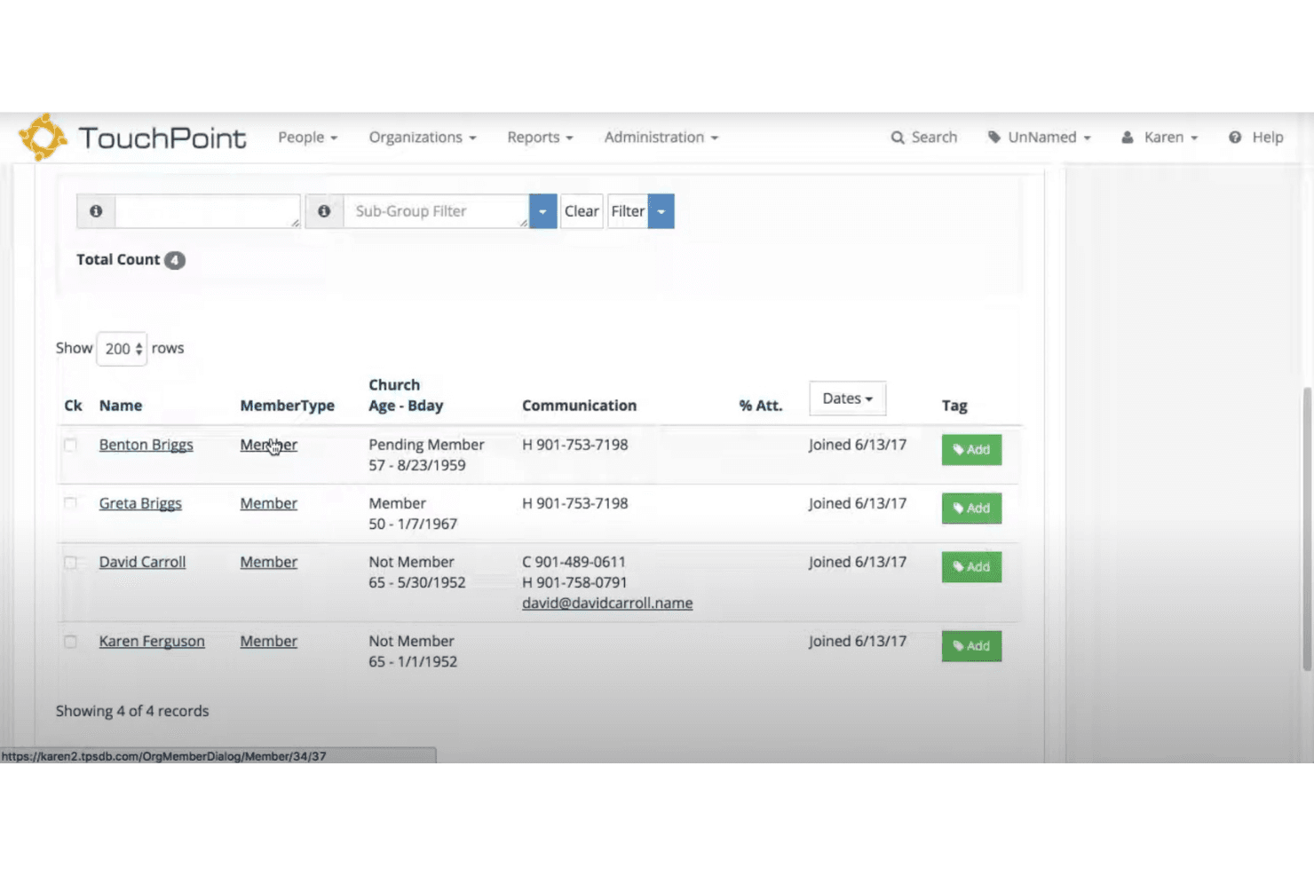1314x876 pixels.
Task: Click the % Att. column header
Action: pyautogui.click(x=761, y=406)
